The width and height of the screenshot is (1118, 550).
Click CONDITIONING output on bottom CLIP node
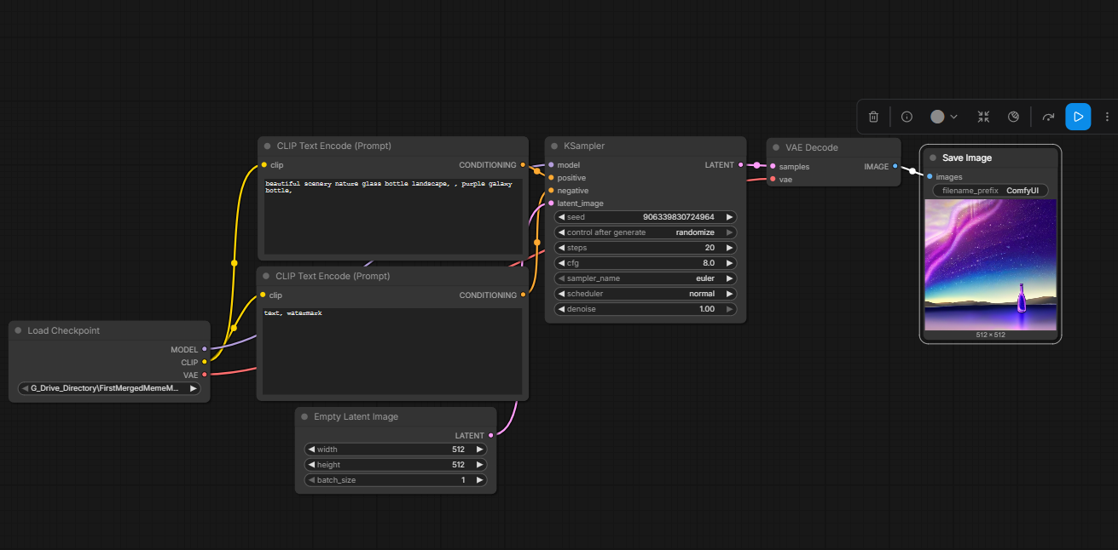click(x=524, y=295)
